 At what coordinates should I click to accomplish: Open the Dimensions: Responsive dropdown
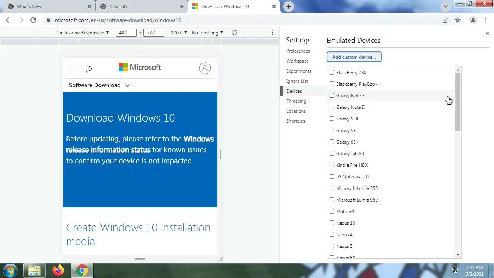point(82,33)
